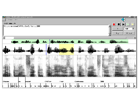Viewport: 139px width, 104px height.
Task: Click the horizontal scrollbar right arrow
Action: pyautogui.click(x=135, y=38)
